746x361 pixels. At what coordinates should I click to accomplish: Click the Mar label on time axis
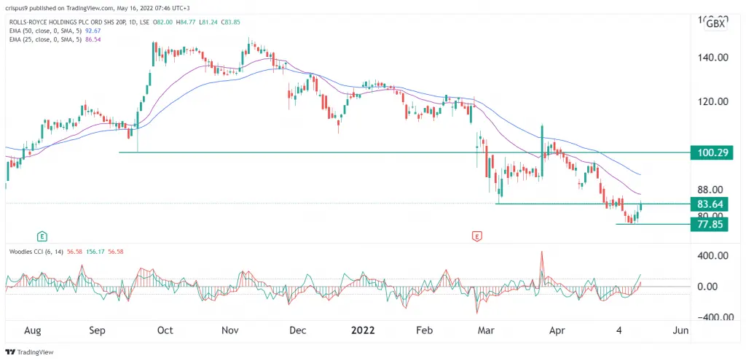[487, 330]
